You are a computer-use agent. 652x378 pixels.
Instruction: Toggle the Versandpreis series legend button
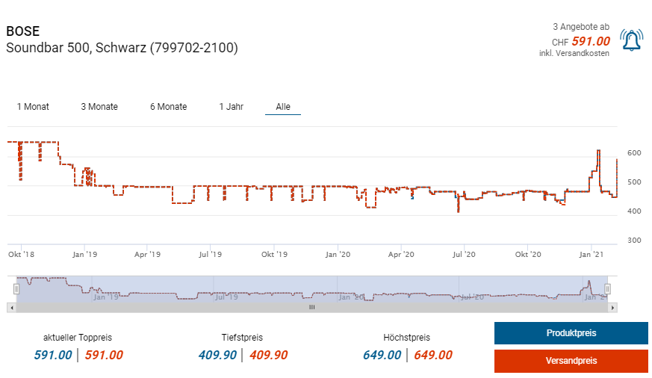571,361
